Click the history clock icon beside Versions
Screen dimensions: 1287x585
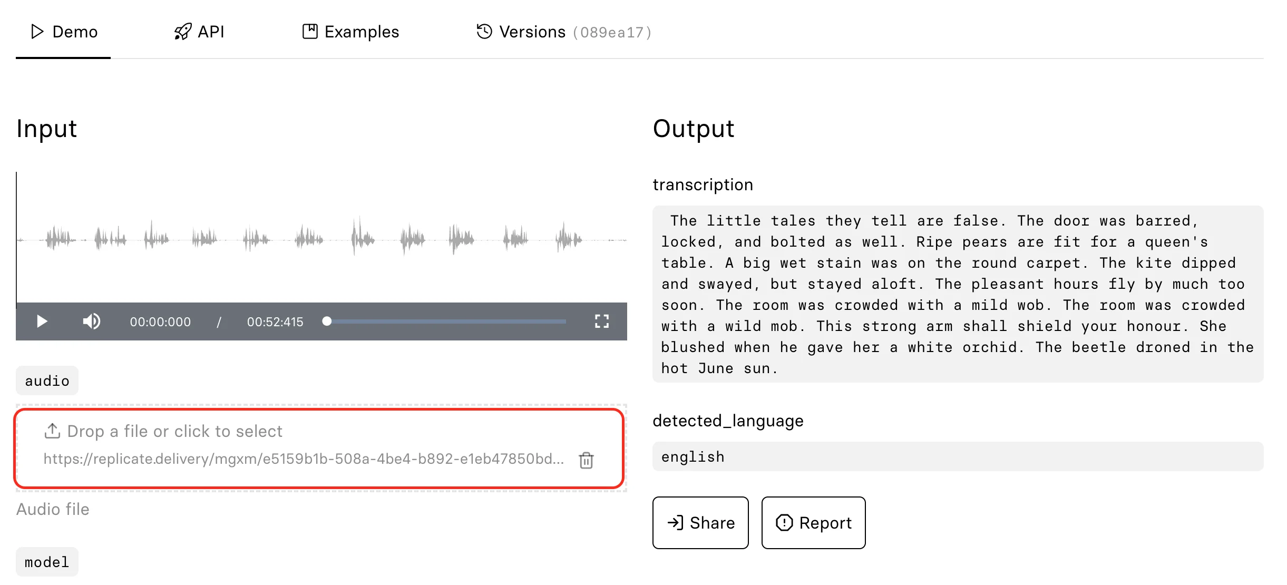coord(484,32)
